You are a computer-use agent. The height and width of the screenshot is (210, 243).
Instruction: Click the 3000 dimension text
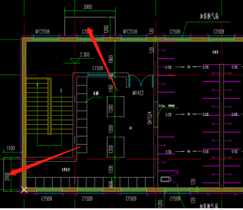(x=88, y=7)
